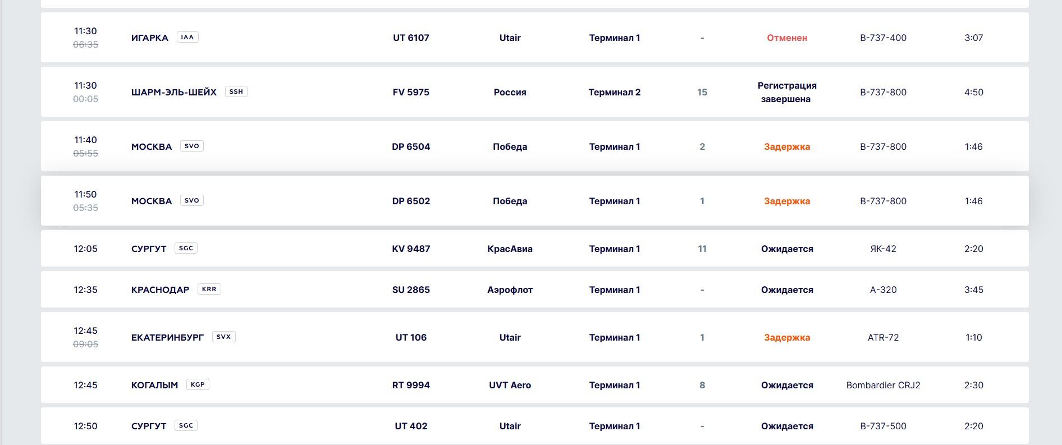Click SVO badge on flight DP 6502 row
The width and height of the screenshot is (1062, 445).
click(x=191, y=200)
